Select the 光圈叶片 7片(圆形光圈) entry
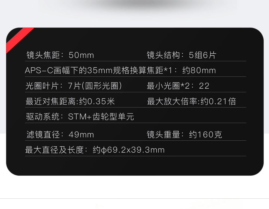The height and width of the screenshot is (209, 269). pos(74,86)
